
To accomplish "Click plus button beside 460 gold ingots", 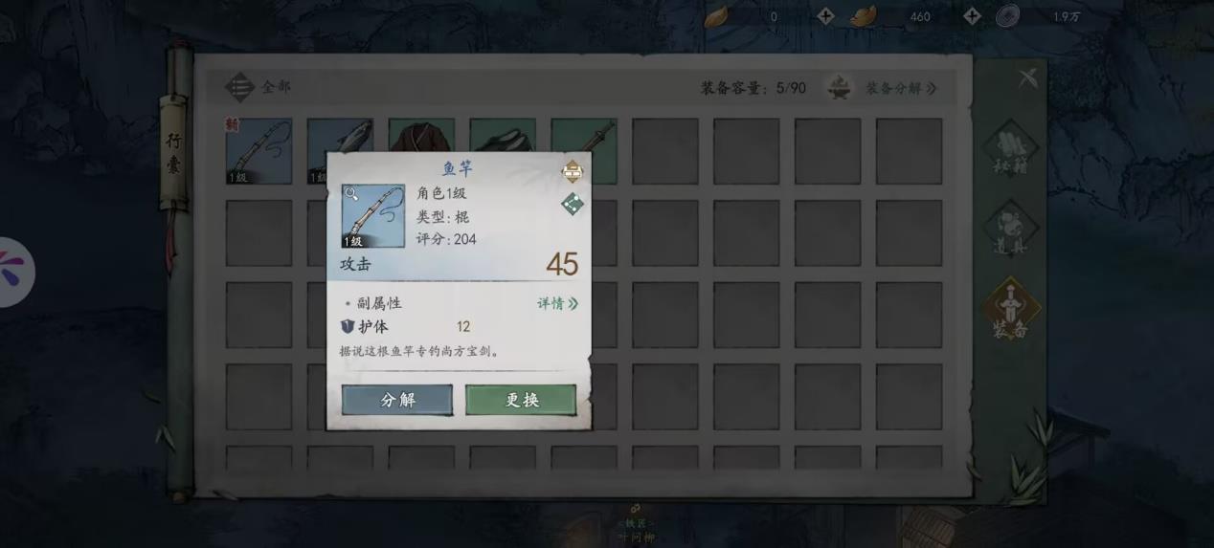I will click(972, 15).
